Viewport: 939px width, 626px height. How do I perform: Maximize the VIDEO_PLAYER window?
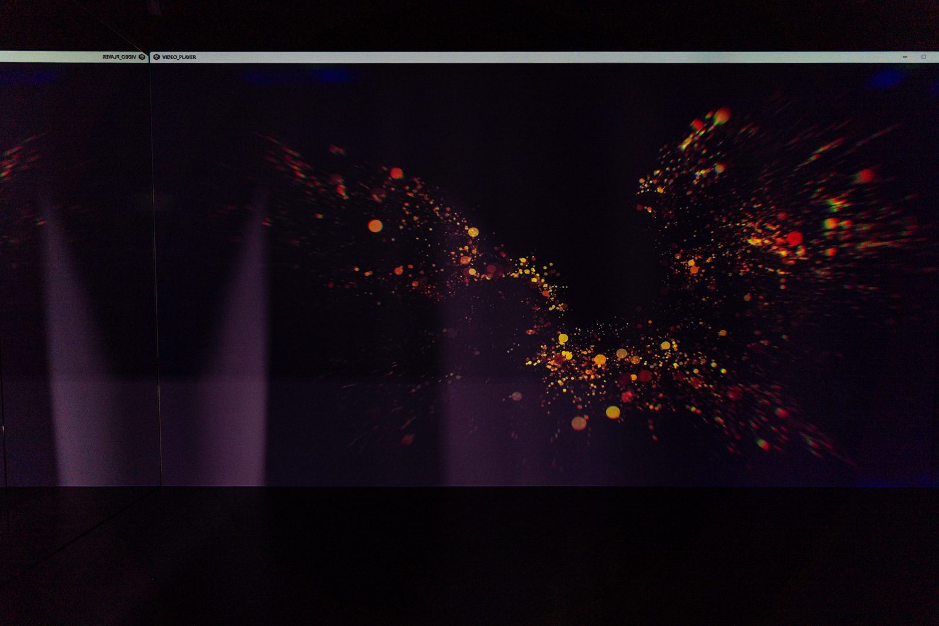pyautogui.click(x=924, y=57)
